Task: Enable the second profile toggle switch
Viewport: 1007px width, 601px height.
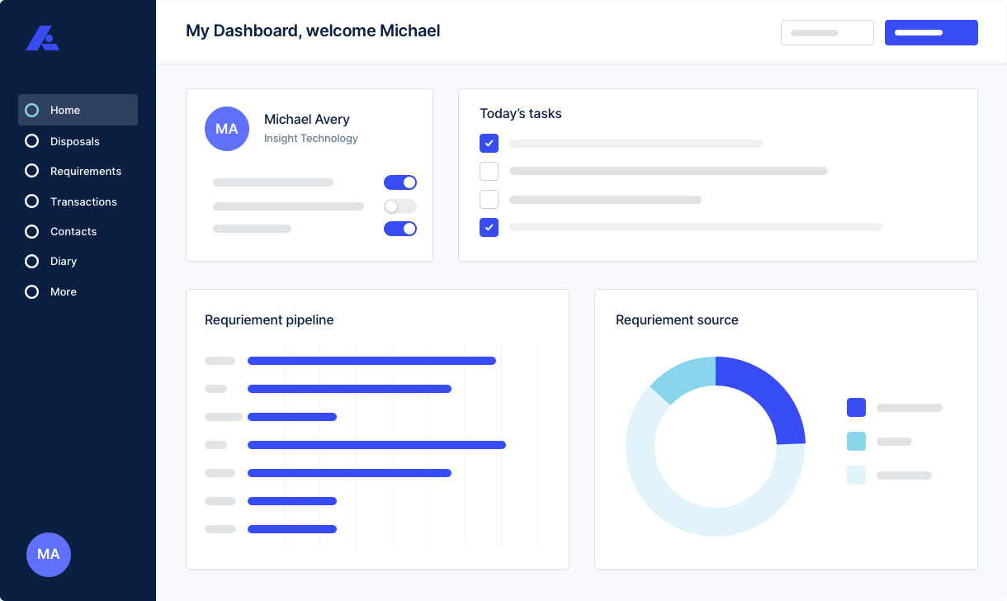Action: click(400, 206)
